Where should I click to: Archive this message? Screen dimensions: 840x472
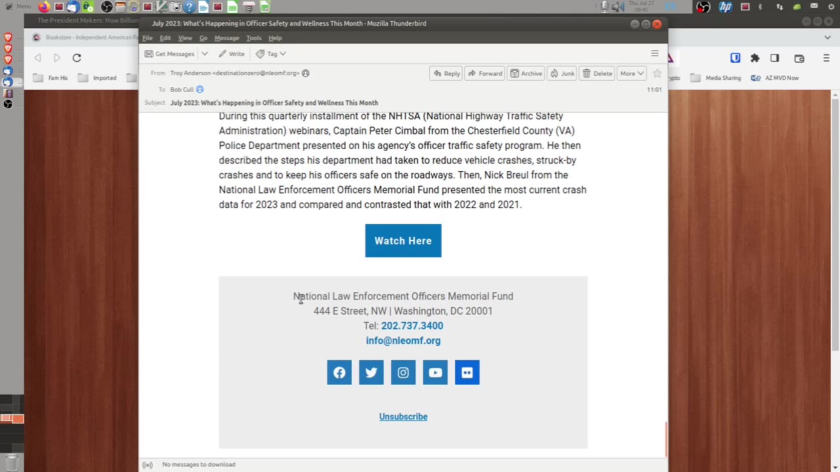[526, 73]
